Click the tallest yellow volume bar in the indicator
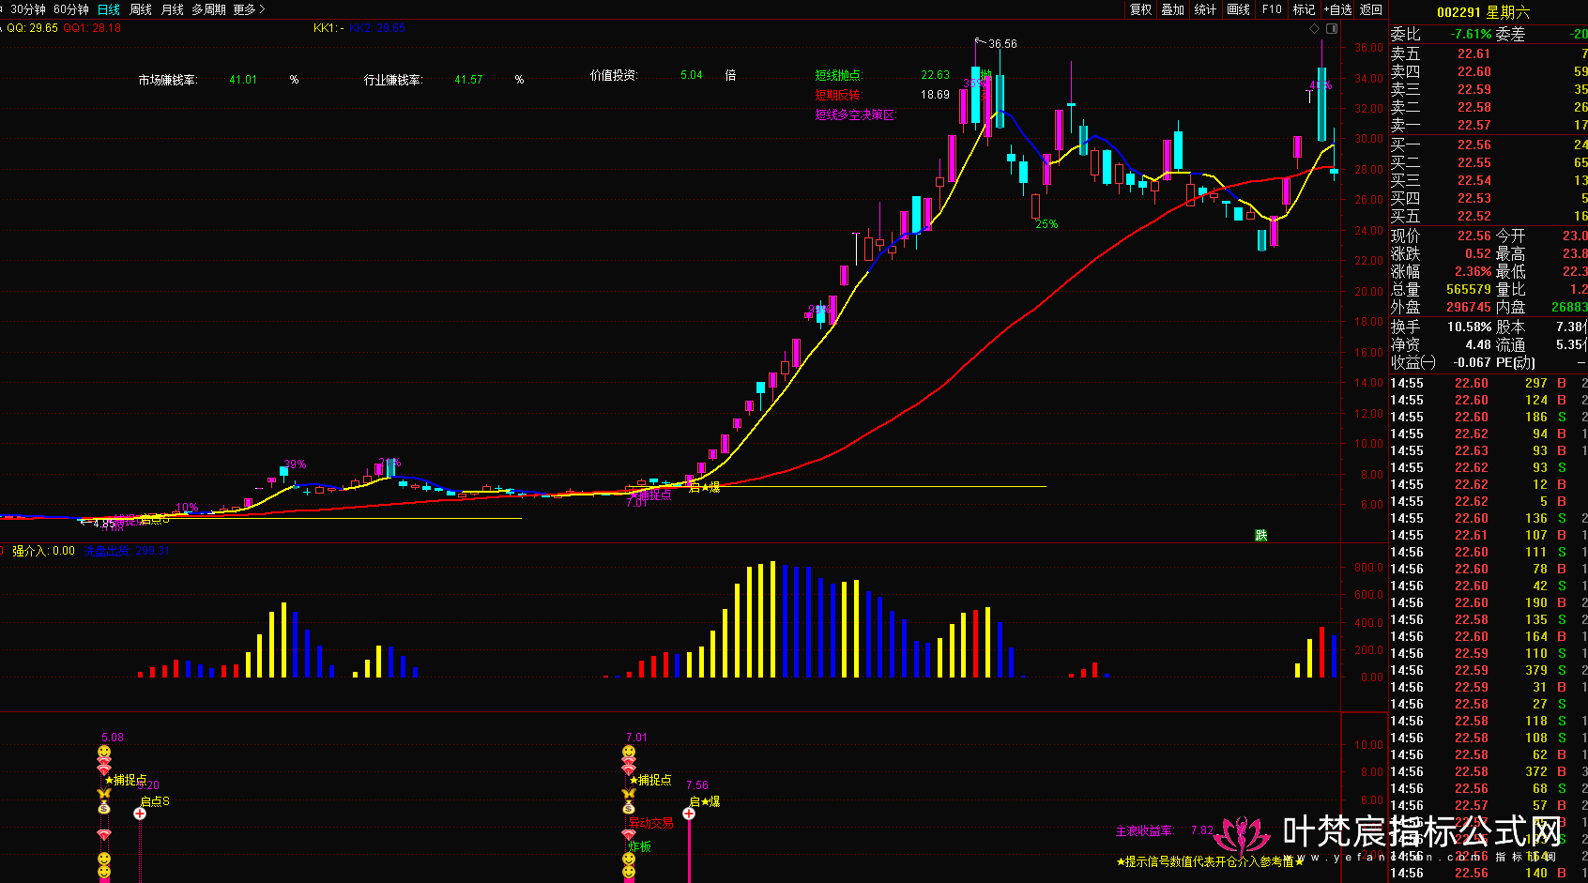Image resolution: width=1588 pixels, height=883 pixels. click(772, 619)
